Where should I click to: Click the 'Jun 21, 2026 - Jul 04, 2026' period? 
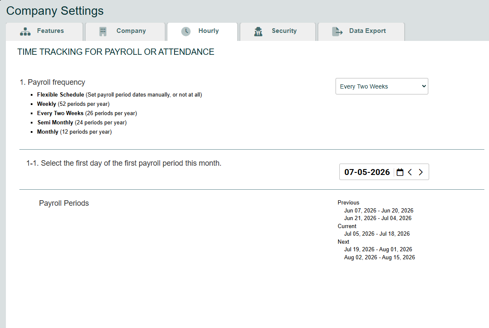(378, 218)
